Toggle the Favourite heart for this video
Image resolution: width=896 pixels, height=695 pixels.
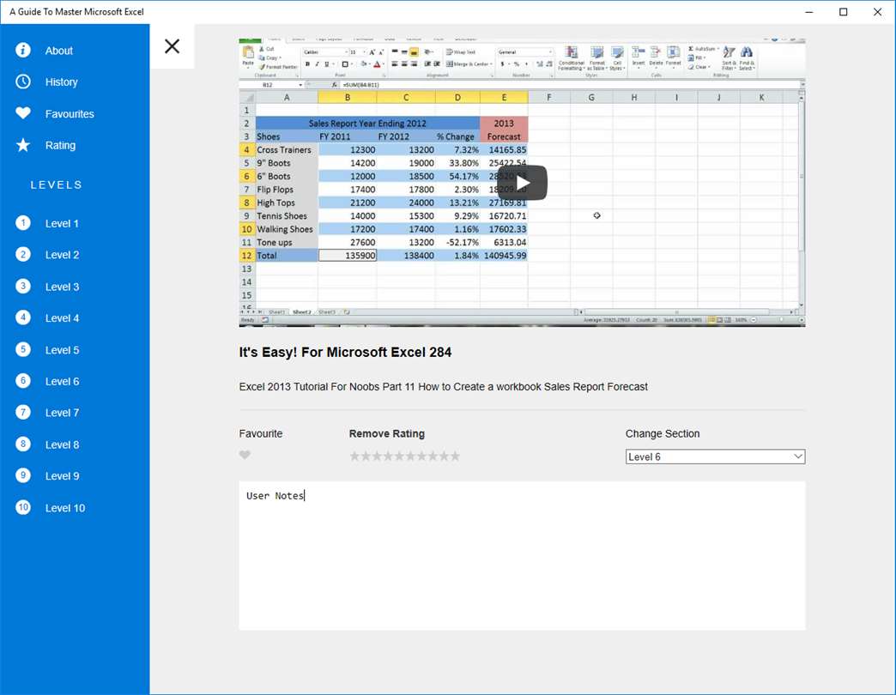245,455
